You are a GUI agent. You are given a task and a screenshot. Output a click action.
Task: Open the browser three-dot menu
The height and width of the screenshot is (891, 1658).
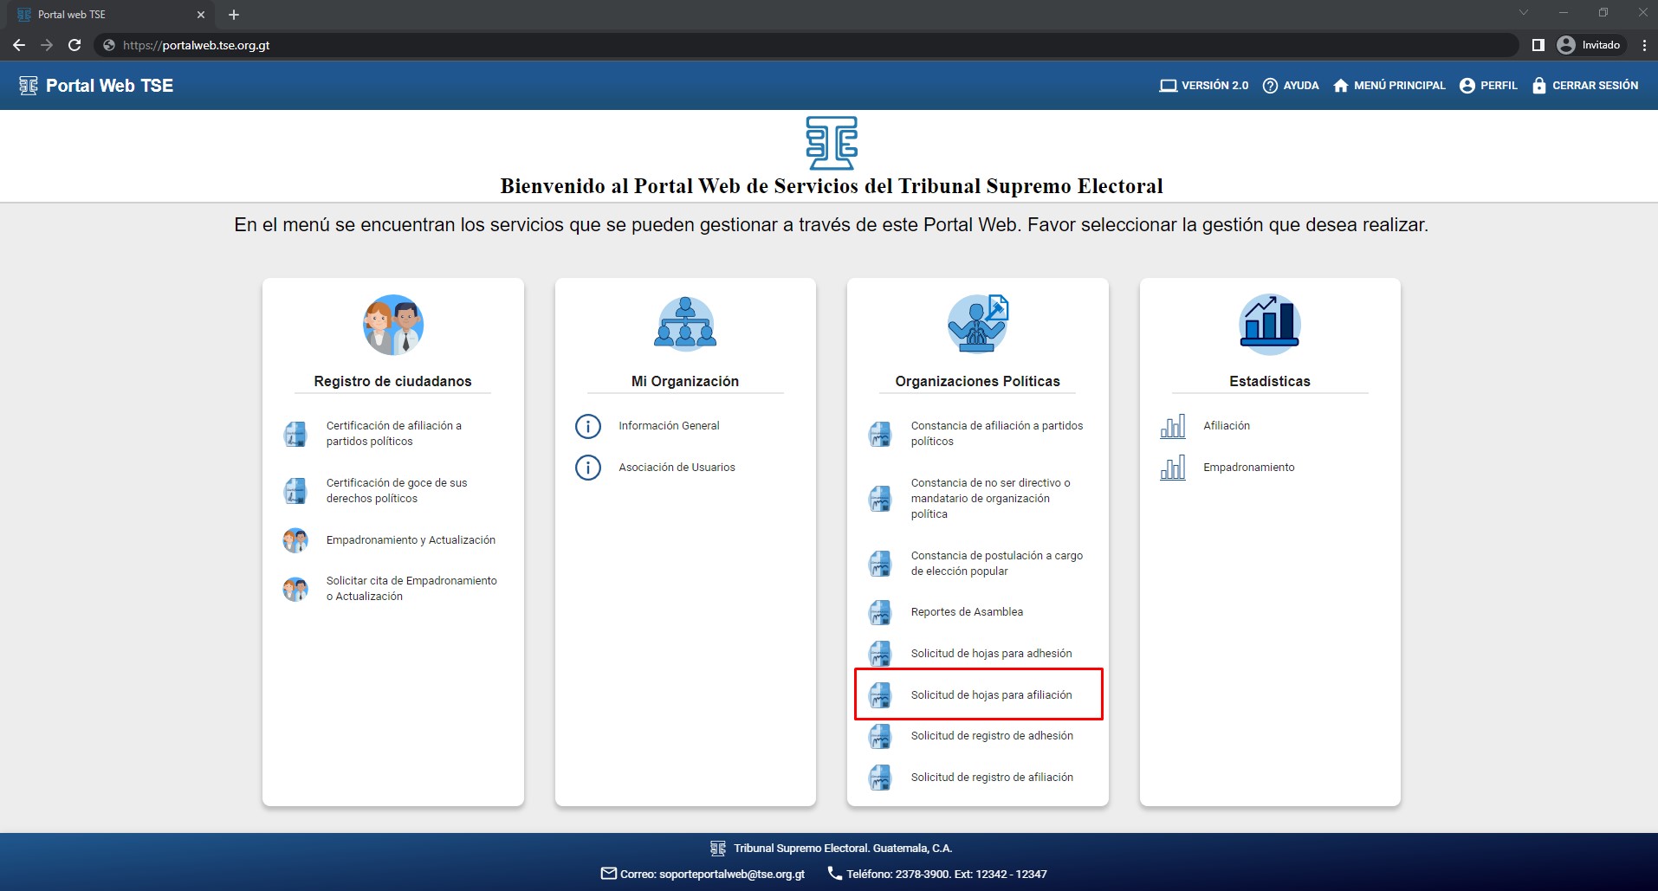click(x=1644, y=45)
